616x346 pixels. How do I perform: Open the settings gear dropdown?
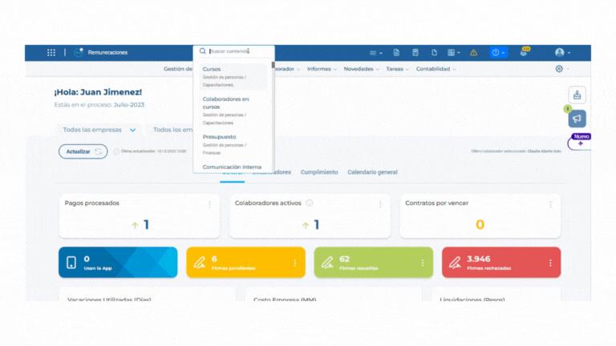(561, 69)
